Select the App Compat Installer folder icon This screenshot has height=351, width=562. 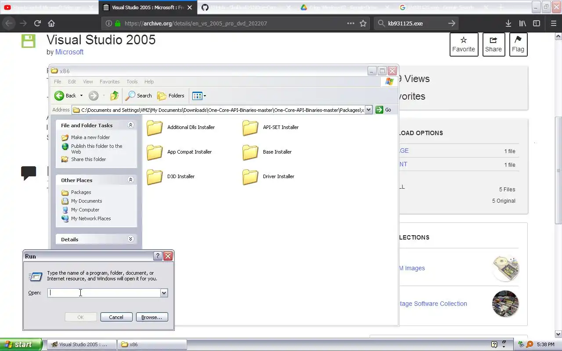155,152
